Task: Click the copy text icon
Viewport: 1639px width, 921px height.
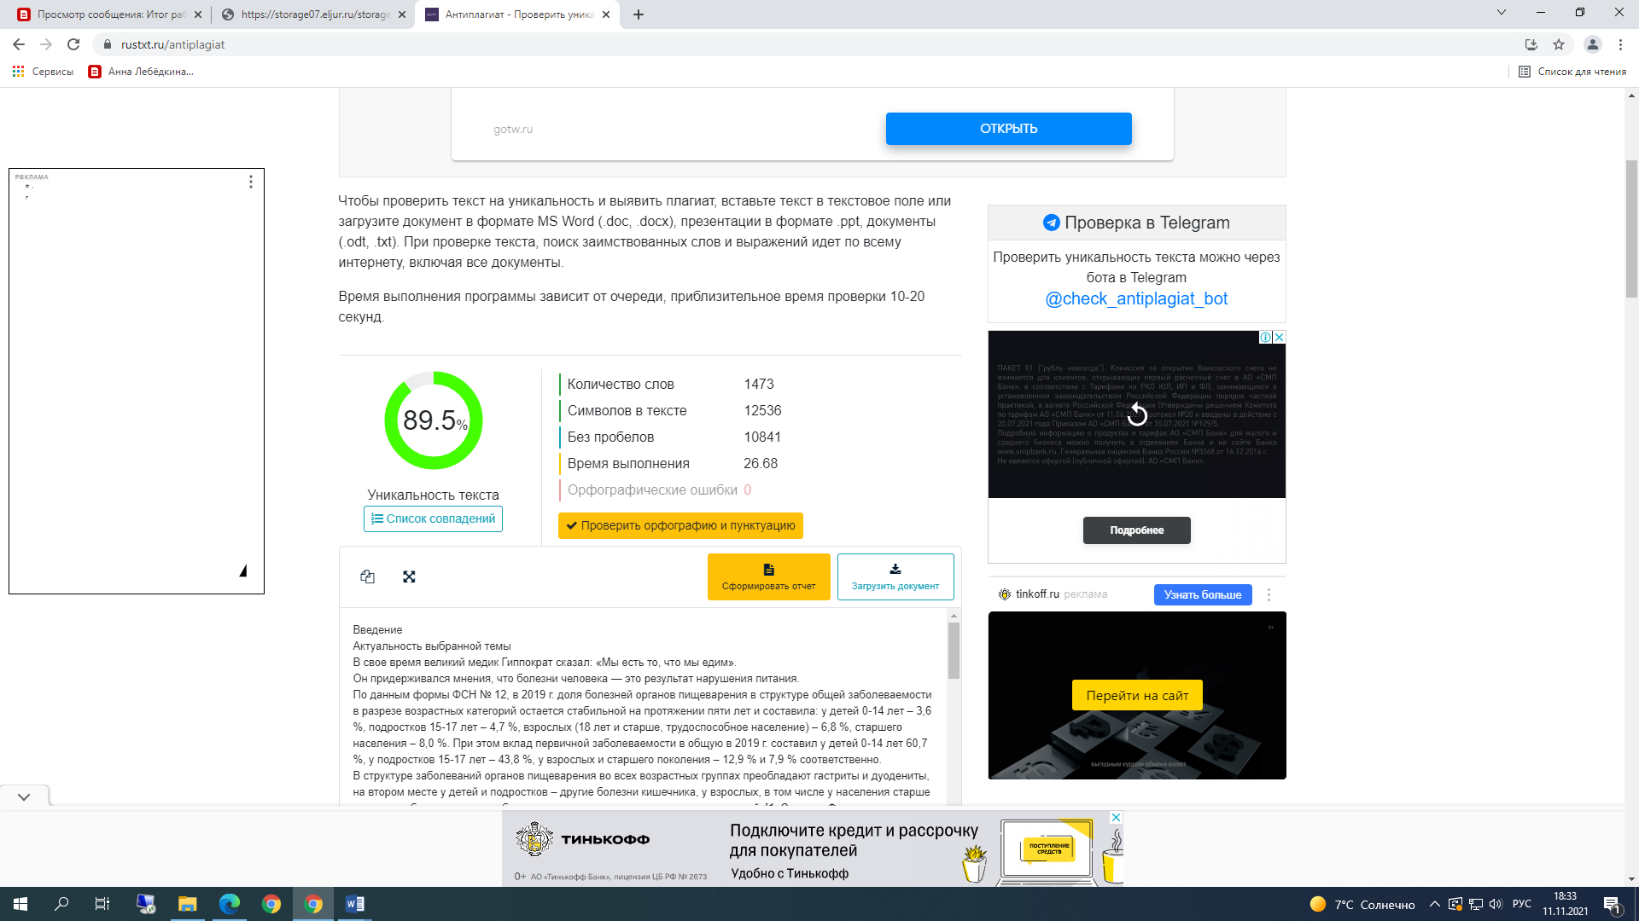Action: point(367,576)
